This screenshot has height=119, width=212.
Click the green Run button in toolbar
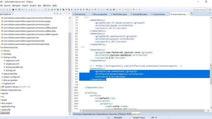[58, 10]
